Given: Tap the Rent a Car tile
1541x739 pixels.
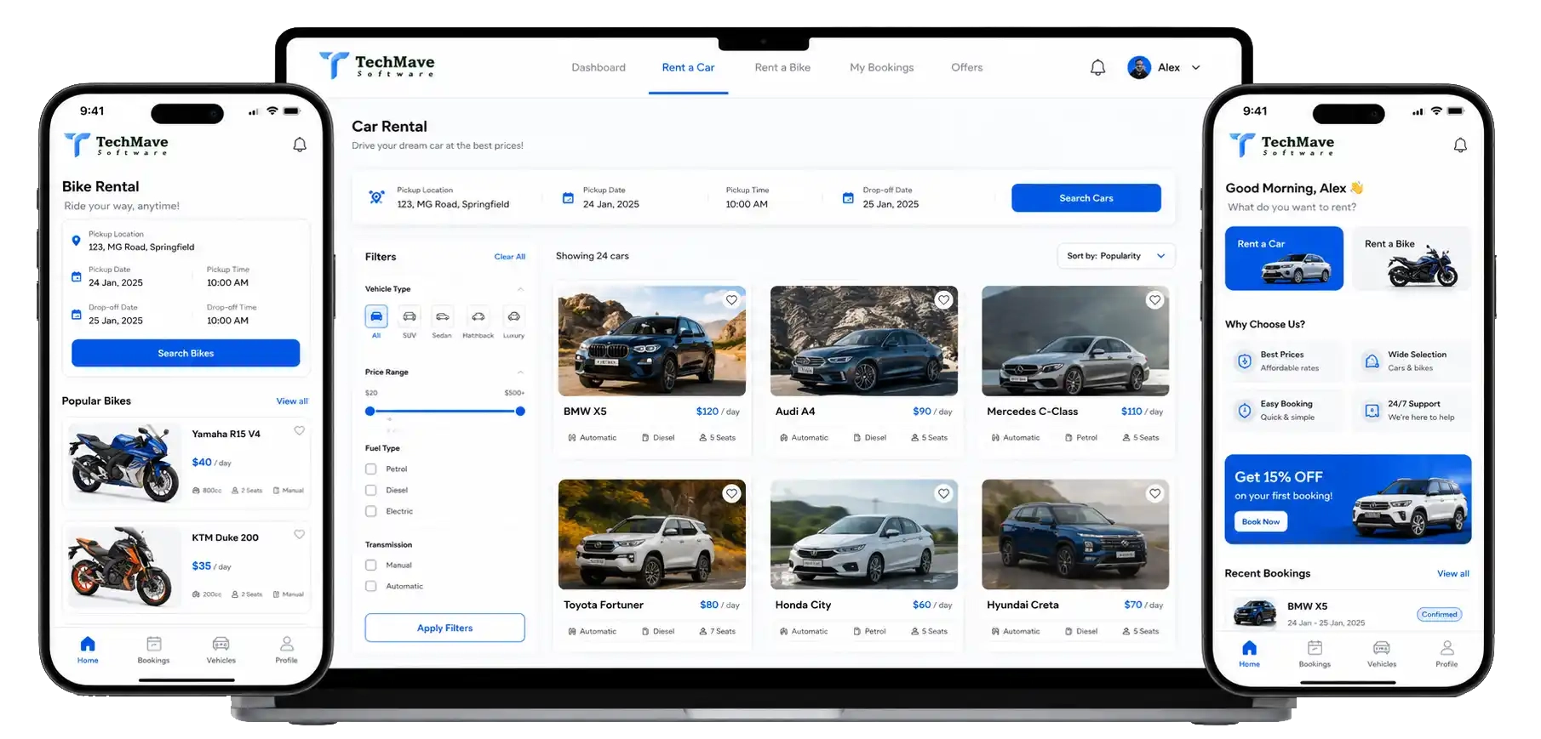Looking at the screenshot, I should tap(1284, 259).
